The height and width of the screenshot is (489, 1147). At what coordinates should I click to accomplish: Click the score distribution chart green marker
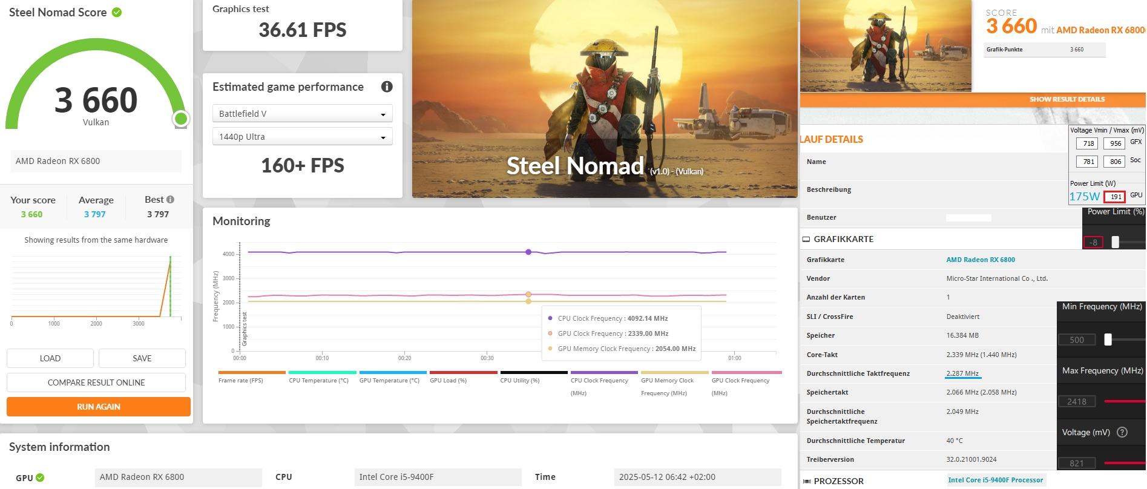pyautogui.click(x=170, y=286)
